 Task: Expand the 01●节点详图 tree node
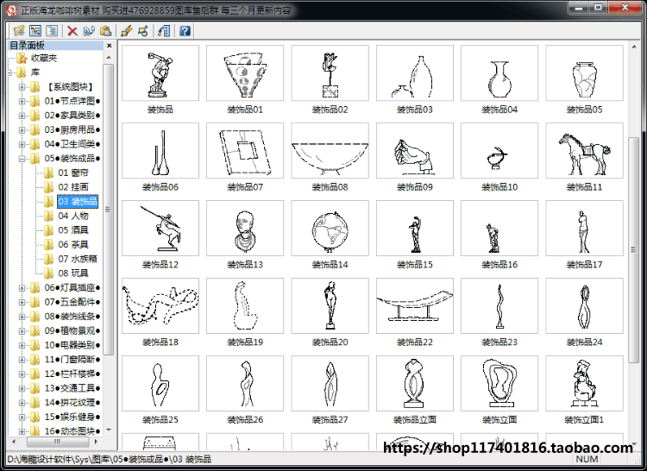22,101
